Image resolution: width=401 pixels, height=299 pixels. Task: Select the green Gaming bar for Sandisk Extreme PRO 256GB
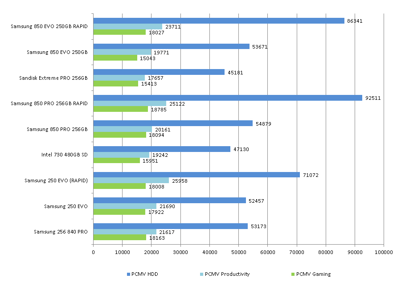pyautogui.click(x=116, y=84)
